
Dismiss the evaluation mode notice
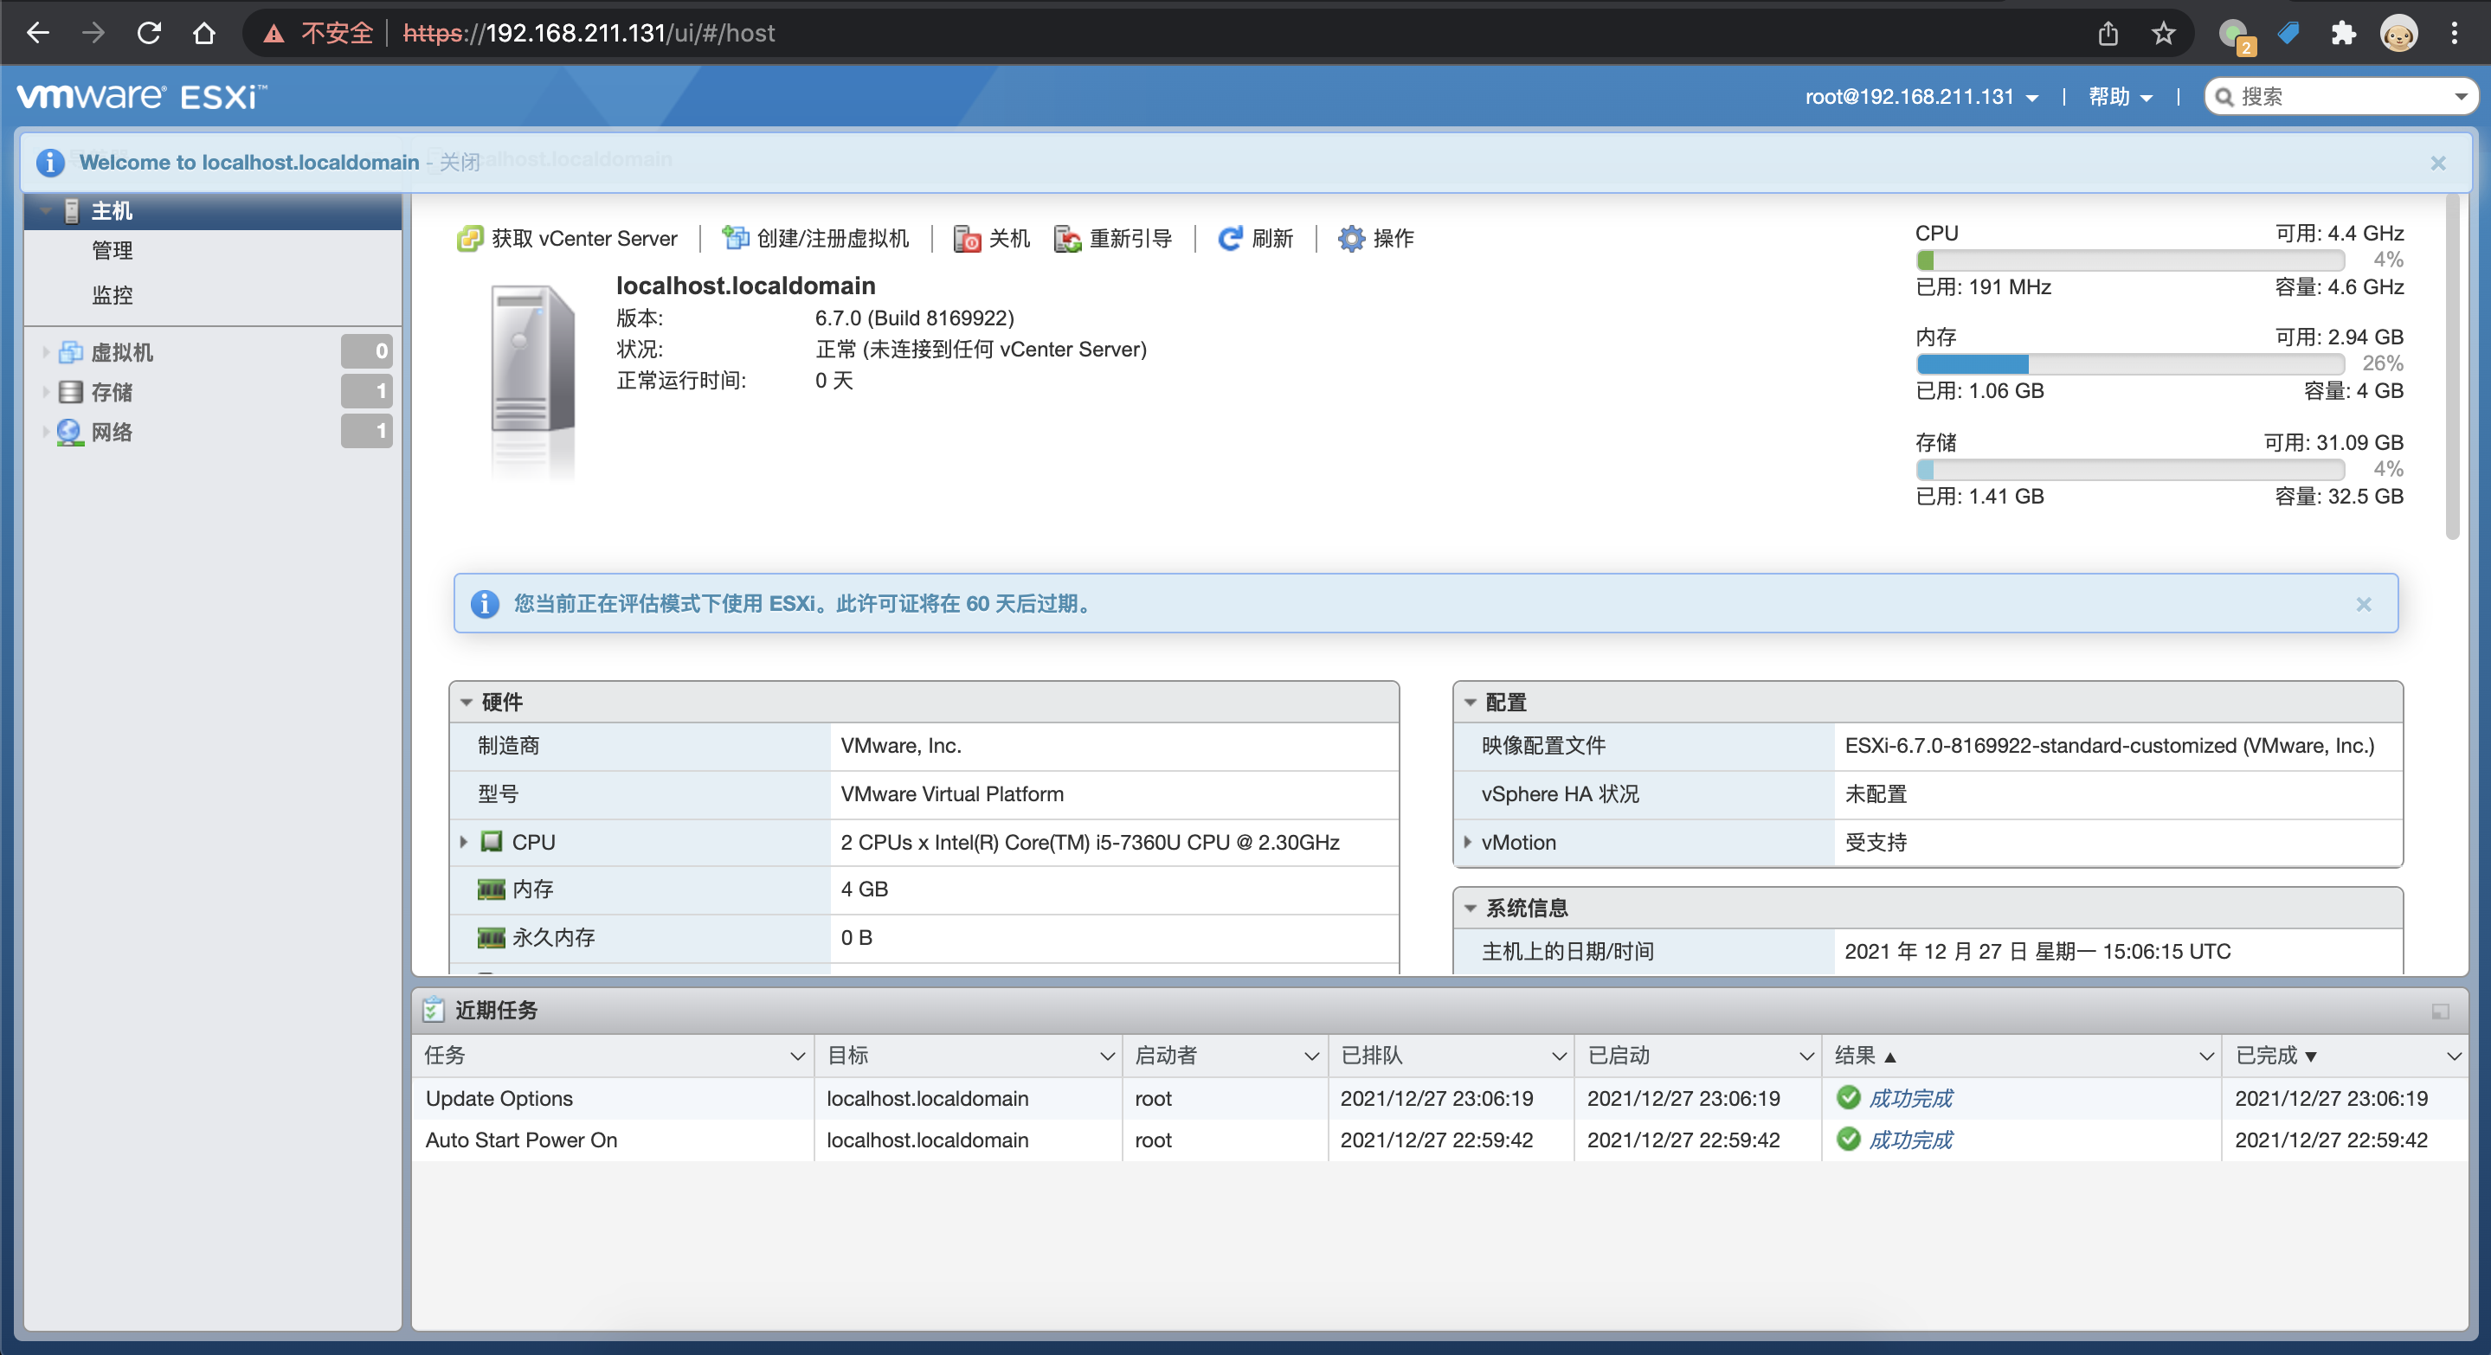click(2364, 604)
